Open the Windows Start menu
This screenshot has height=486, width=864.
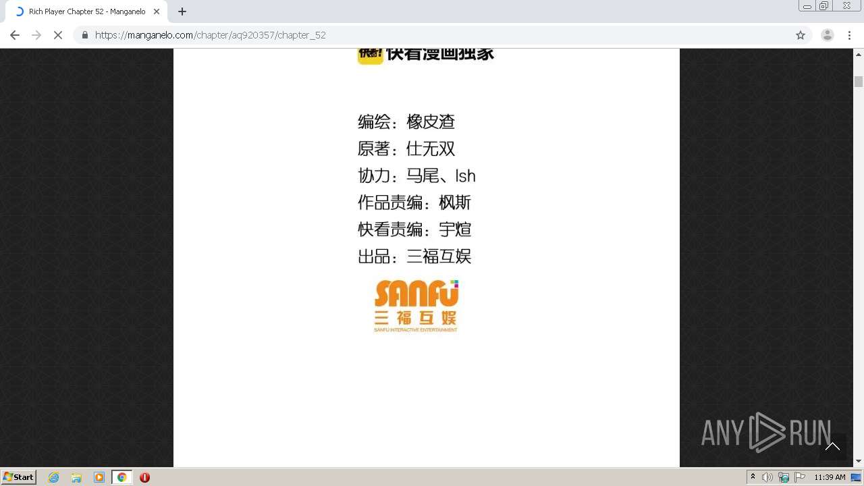(x=18, y=477)
